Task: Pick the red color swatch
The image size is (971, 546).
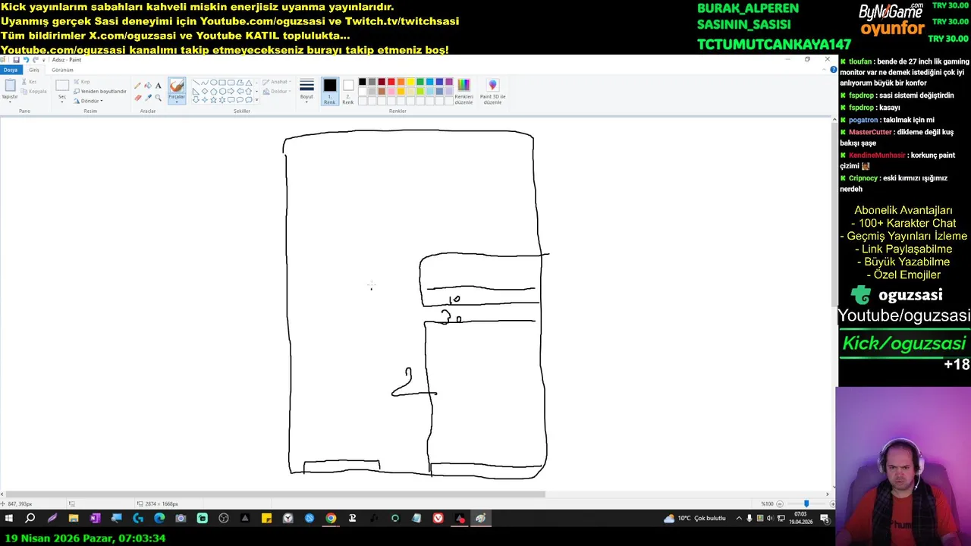Action: click(x=391, y=82)
